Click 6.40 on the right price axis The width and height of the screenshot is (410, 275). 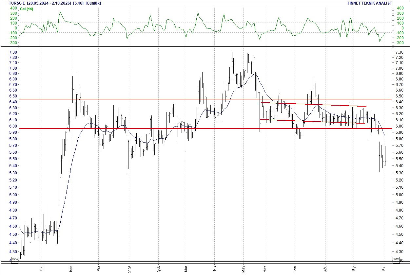click(400, 102)
